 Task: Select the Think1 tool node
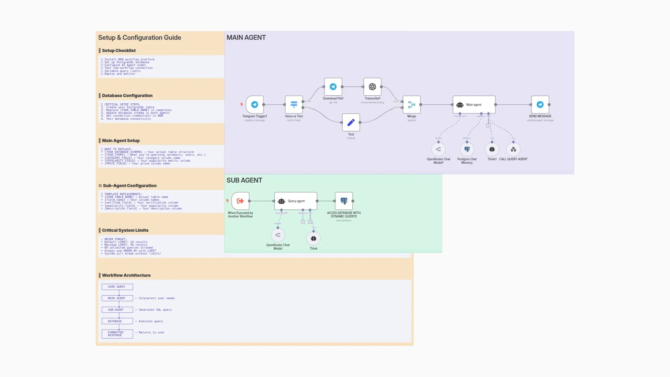point(492,149)
